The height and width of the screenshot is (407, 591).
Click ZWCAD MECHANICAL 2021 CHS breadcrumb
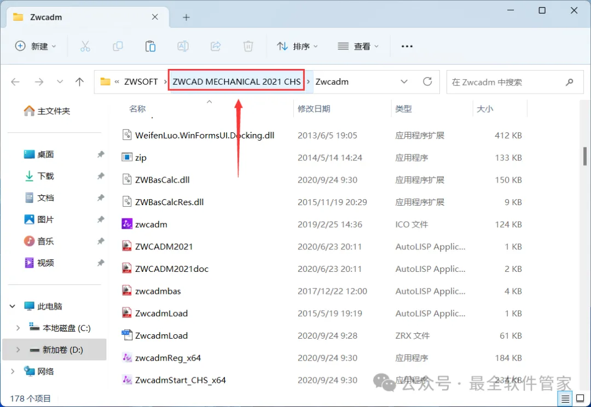point(237,82)
